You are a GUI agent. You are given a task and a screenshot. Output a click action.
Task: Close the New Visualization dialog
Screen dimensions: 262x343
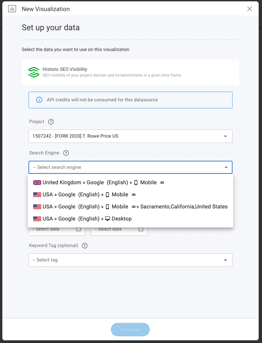[x=250, y=9]
